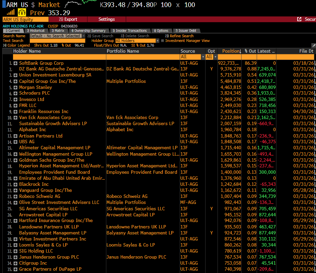
Task: Expand the FMR LLC row
Action: click(x=15, y=106)
